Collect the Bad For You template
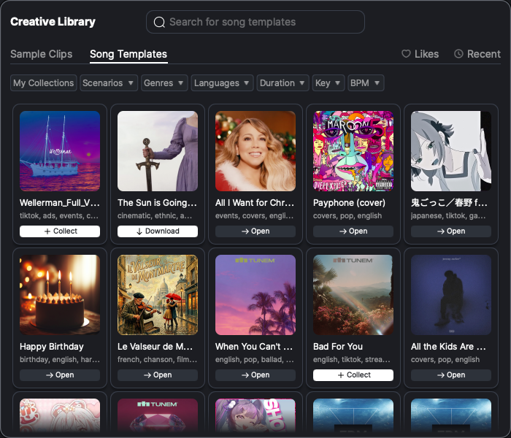This screenshot has width=511, height=438. [353, 375]
